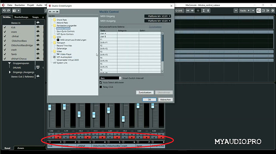Viewport: 276px width, 154px height.
Task: Click the Q-Link button in MixConsole
Action: coord(179,11)
